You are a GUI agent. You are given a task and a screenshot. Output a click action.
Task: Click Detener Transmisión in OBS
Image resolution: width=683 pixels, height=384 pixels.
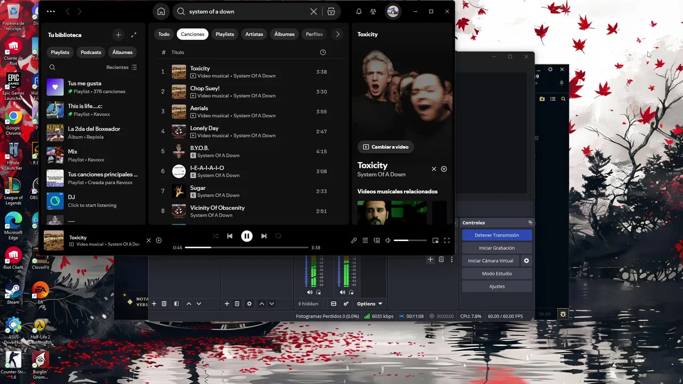tap(497, 235)
